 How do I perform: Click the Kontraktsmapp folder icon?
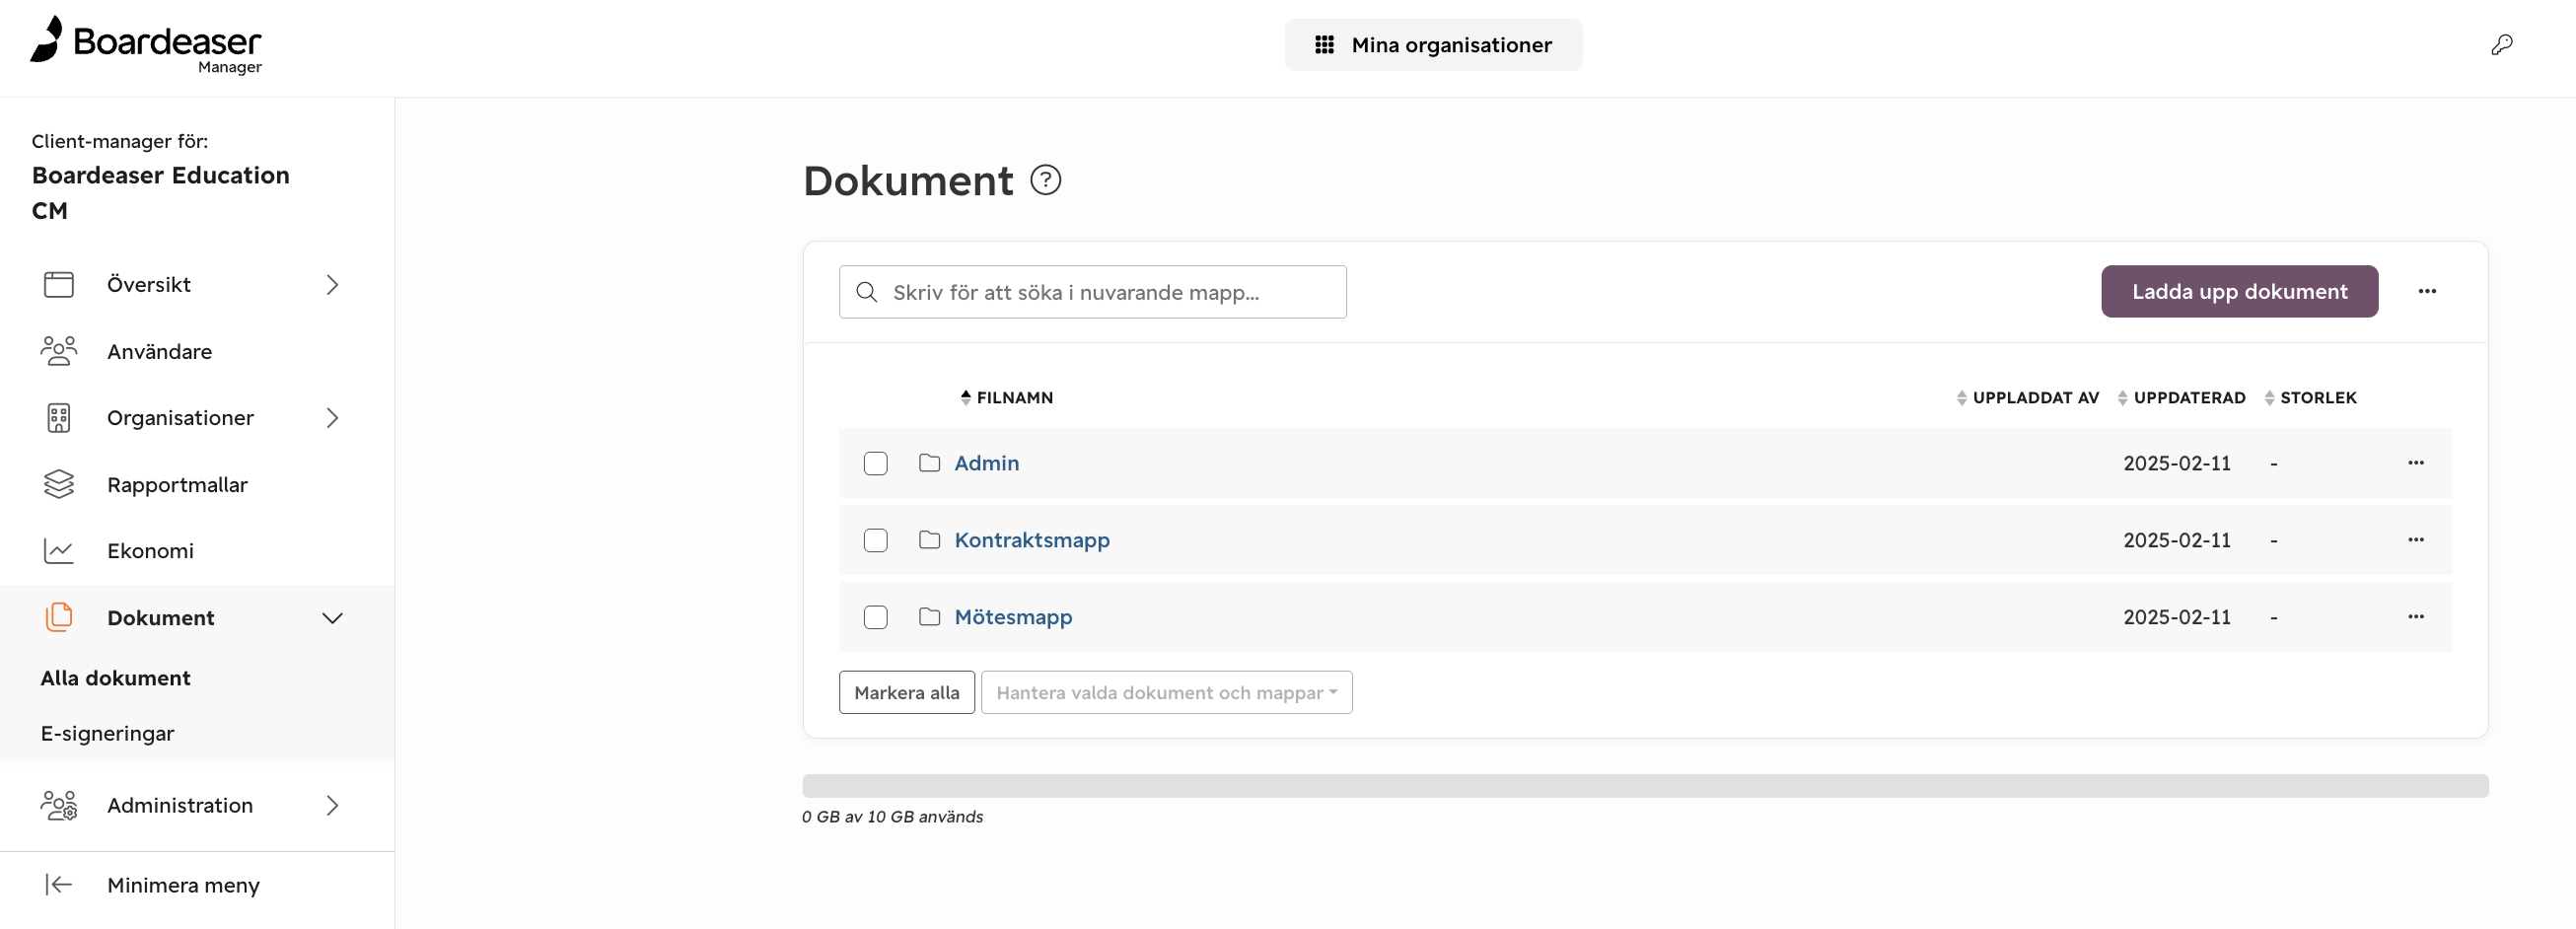pos(929,539)
